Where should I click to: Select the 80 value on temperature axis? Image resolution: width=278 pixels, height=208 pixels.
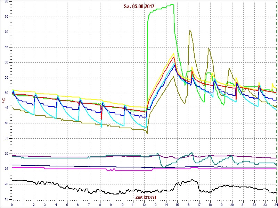tap(6, 2)
